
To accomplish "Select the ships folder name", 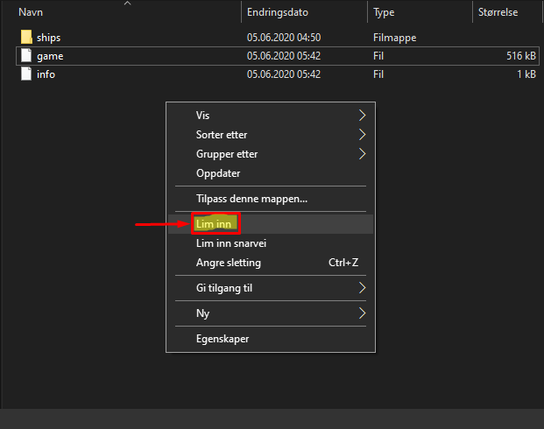I will [48, 38].
